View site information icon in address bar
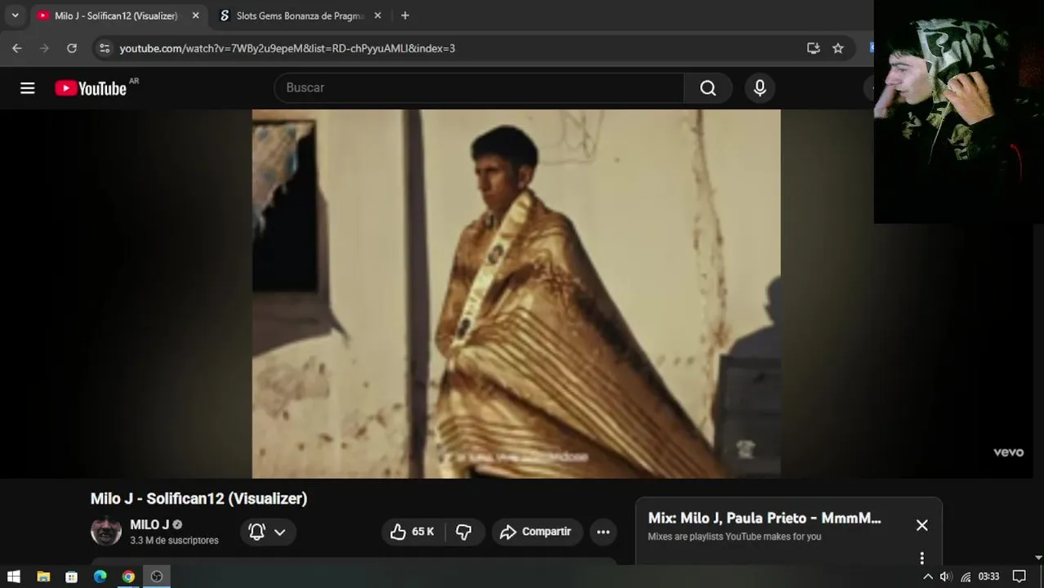 pyautogui.click(x=104, y=48)
